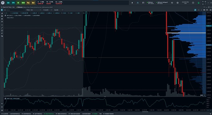Open the TPO panel button
212x115 pixels.
(x=13, y=3)
